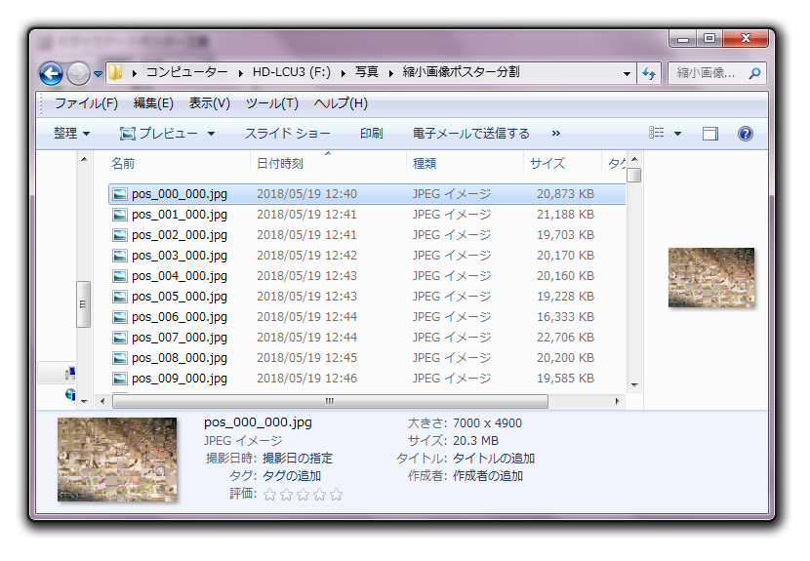Open the ツール(T) menu

coord(271,103)
